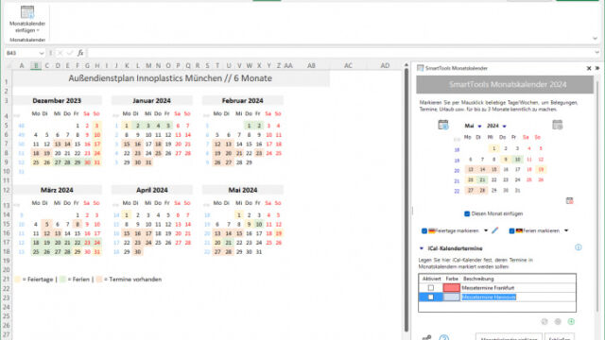The width and height of the screenshot is (605, 340).
Task: Click the Februar 2024 heading
Action: [242, 101]
